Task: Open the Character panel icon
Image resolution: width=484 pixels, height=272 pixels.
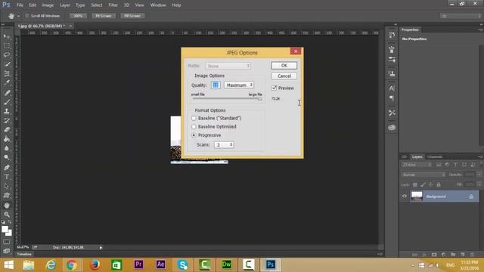Action: pyautogui.click(x=392, y=88)
